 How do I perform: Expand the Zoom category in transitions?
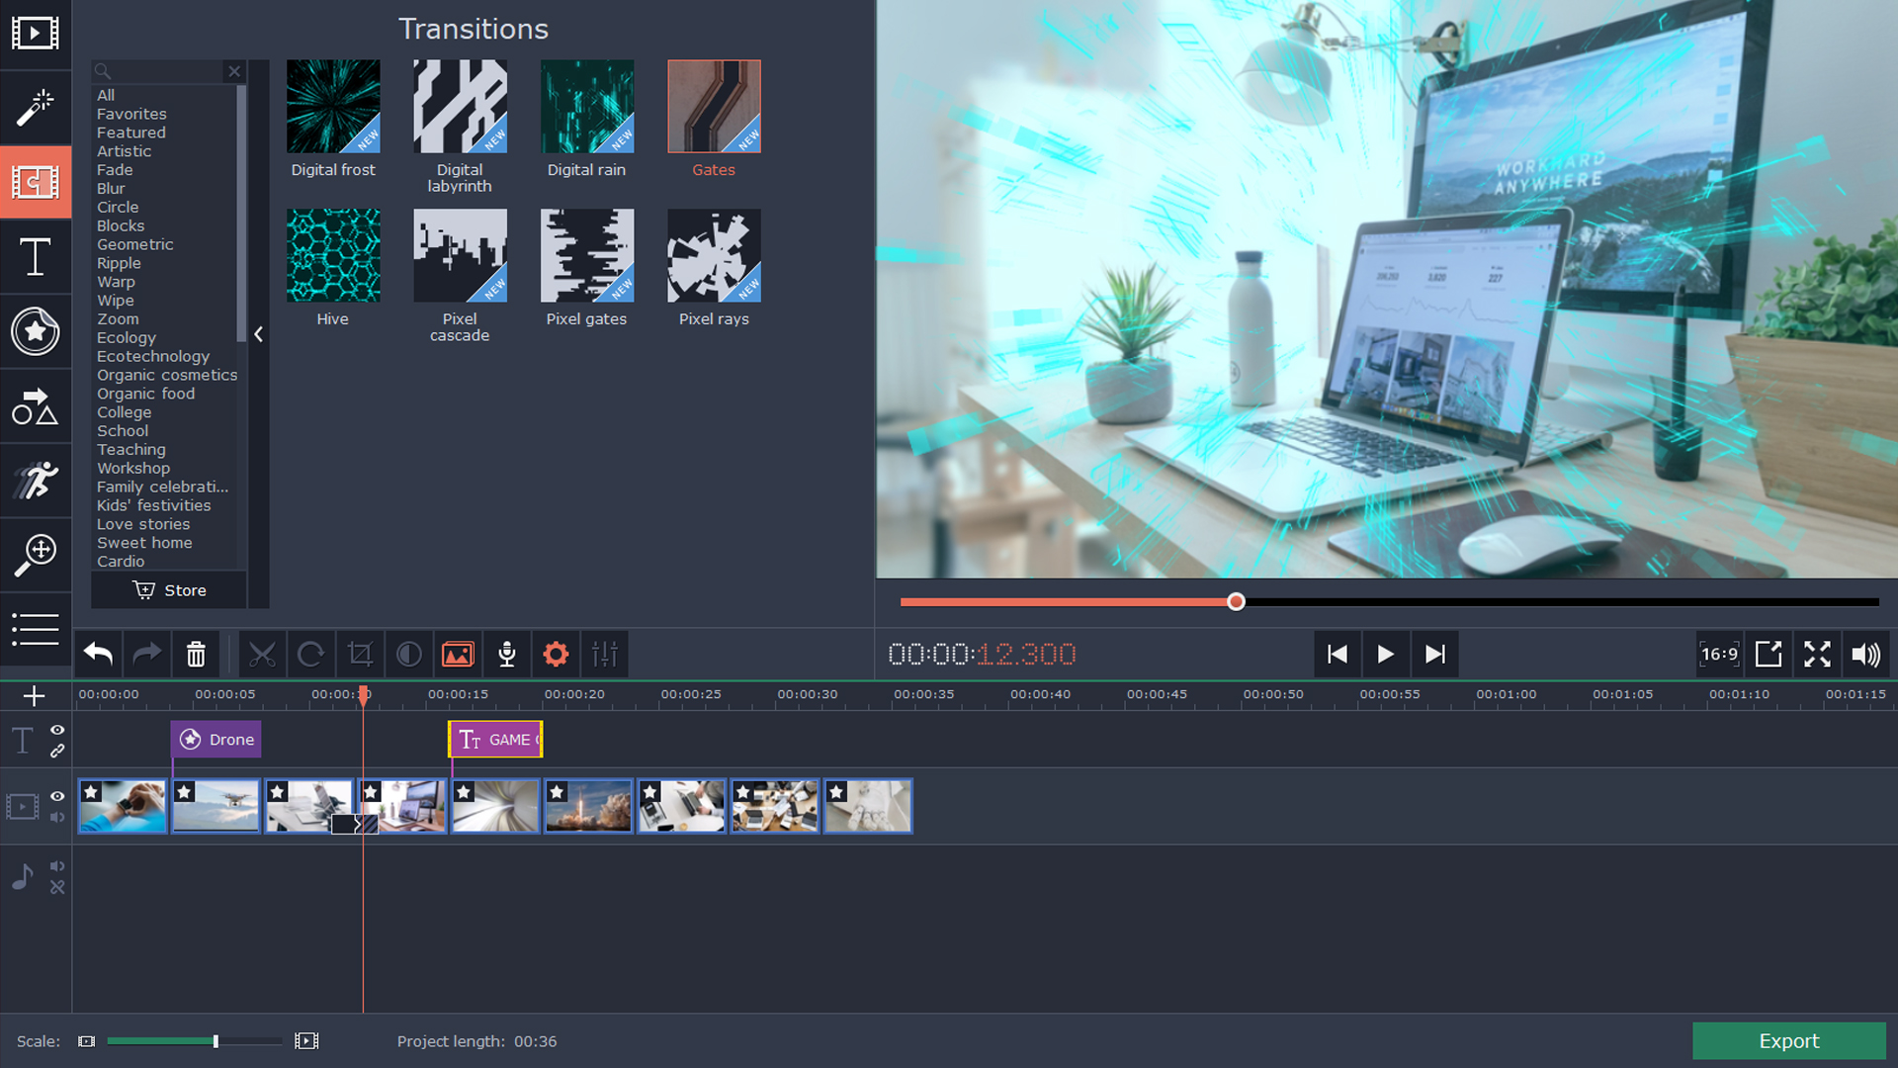click(118, 318)
